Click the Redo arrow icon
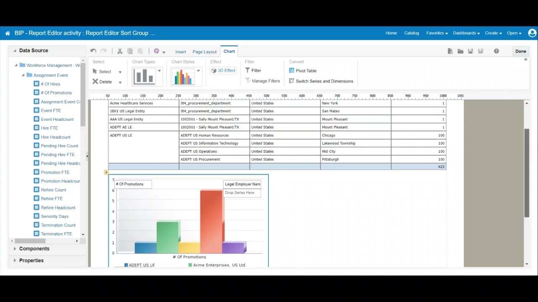This screenshot has height=302, width=538. 103,51
